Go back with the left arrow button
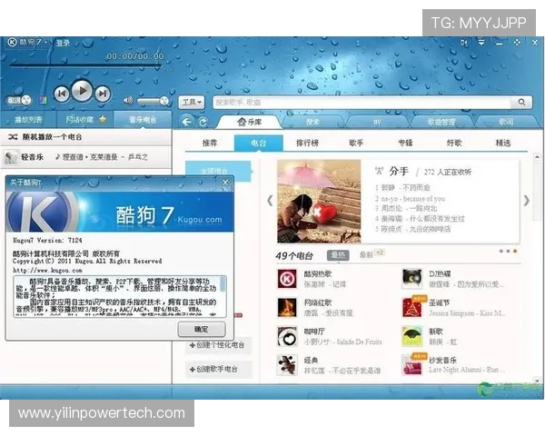545x436 pixels. [186, 122]
